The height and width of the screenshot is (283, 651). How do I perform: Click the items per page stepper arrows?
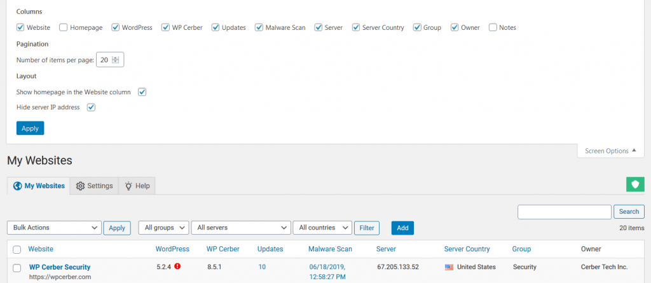(116, 60)
